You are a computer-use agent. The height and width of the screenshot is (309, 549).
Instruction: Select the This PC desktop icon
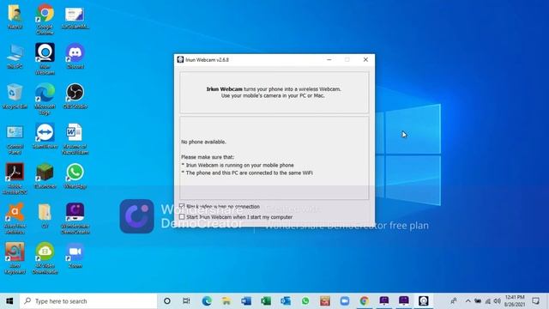click(x=15, y=56)
